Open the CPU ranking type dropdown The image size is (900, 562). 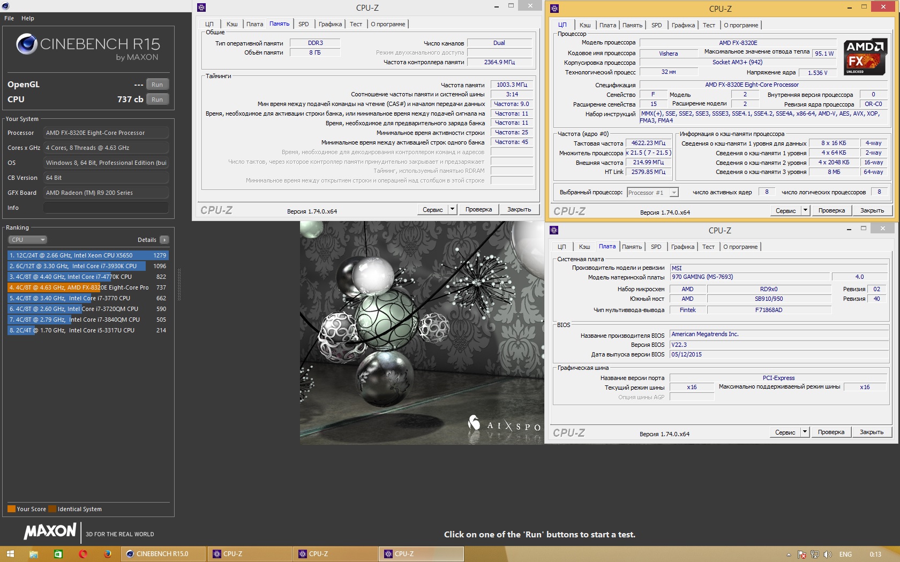click(28, 240)
